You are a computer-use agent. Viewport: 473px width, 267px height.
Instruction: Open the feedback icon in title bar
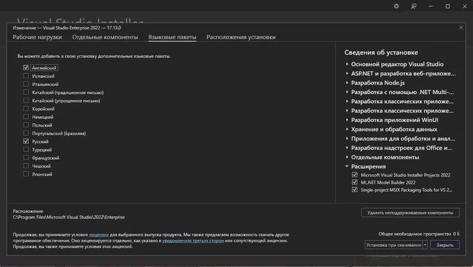pos(414,6)
